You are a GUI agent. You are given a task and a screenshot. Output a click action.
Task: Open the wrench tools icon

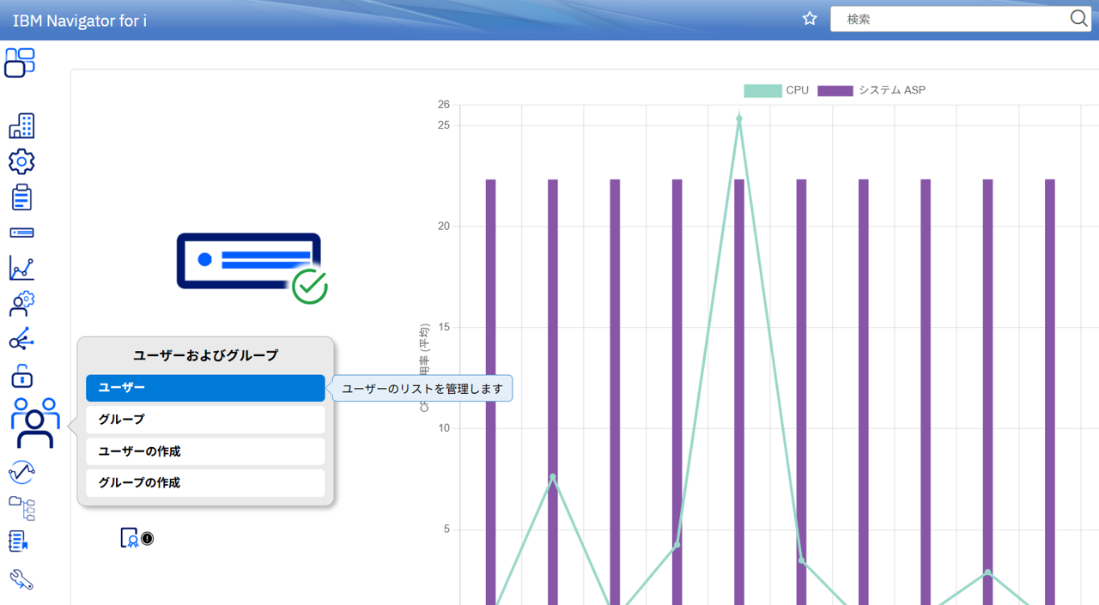[21, 579]
